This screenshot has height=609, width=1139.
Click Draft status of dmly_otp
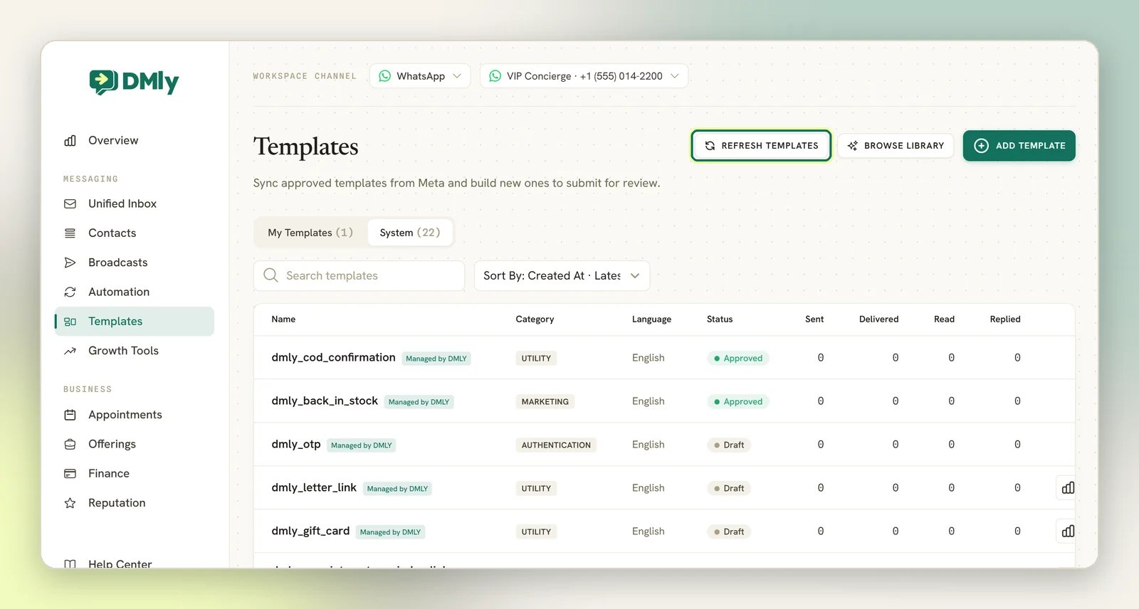click(729, 445)
